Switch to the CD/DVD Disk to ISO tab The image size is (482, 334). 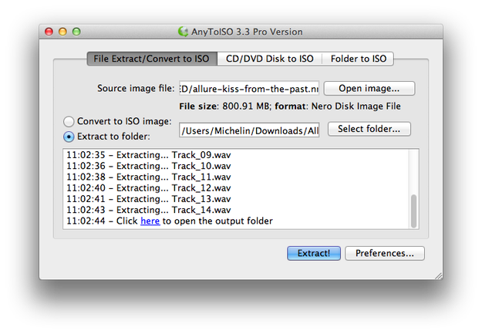(x=270, y=59)
